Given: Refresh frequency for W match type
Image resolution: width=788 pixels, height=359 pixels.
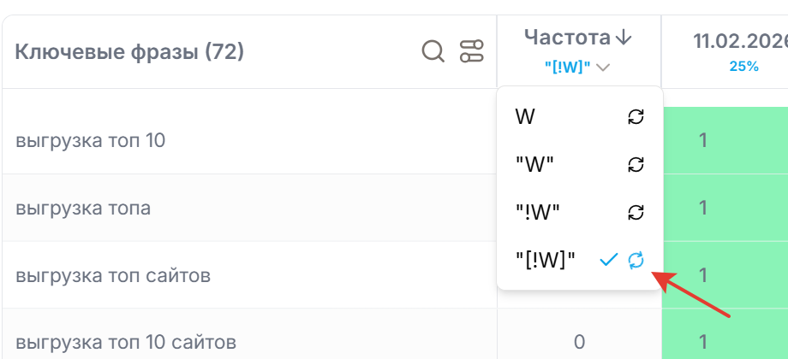Looking at the screenshot, I should [636, 117].
